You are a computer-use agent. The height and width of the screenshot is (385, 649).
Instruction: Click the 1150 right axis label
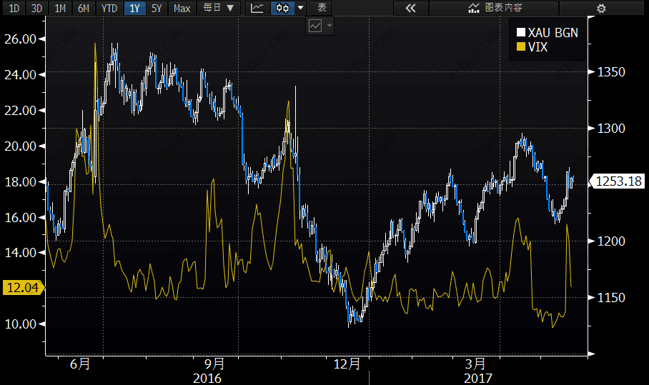(611, 297)
